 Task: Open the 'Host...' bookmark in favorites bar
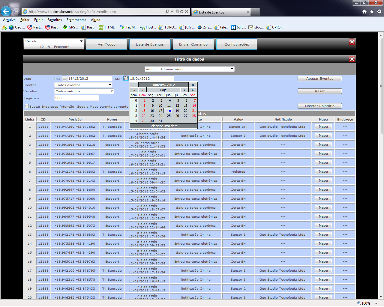click(148, 27)
